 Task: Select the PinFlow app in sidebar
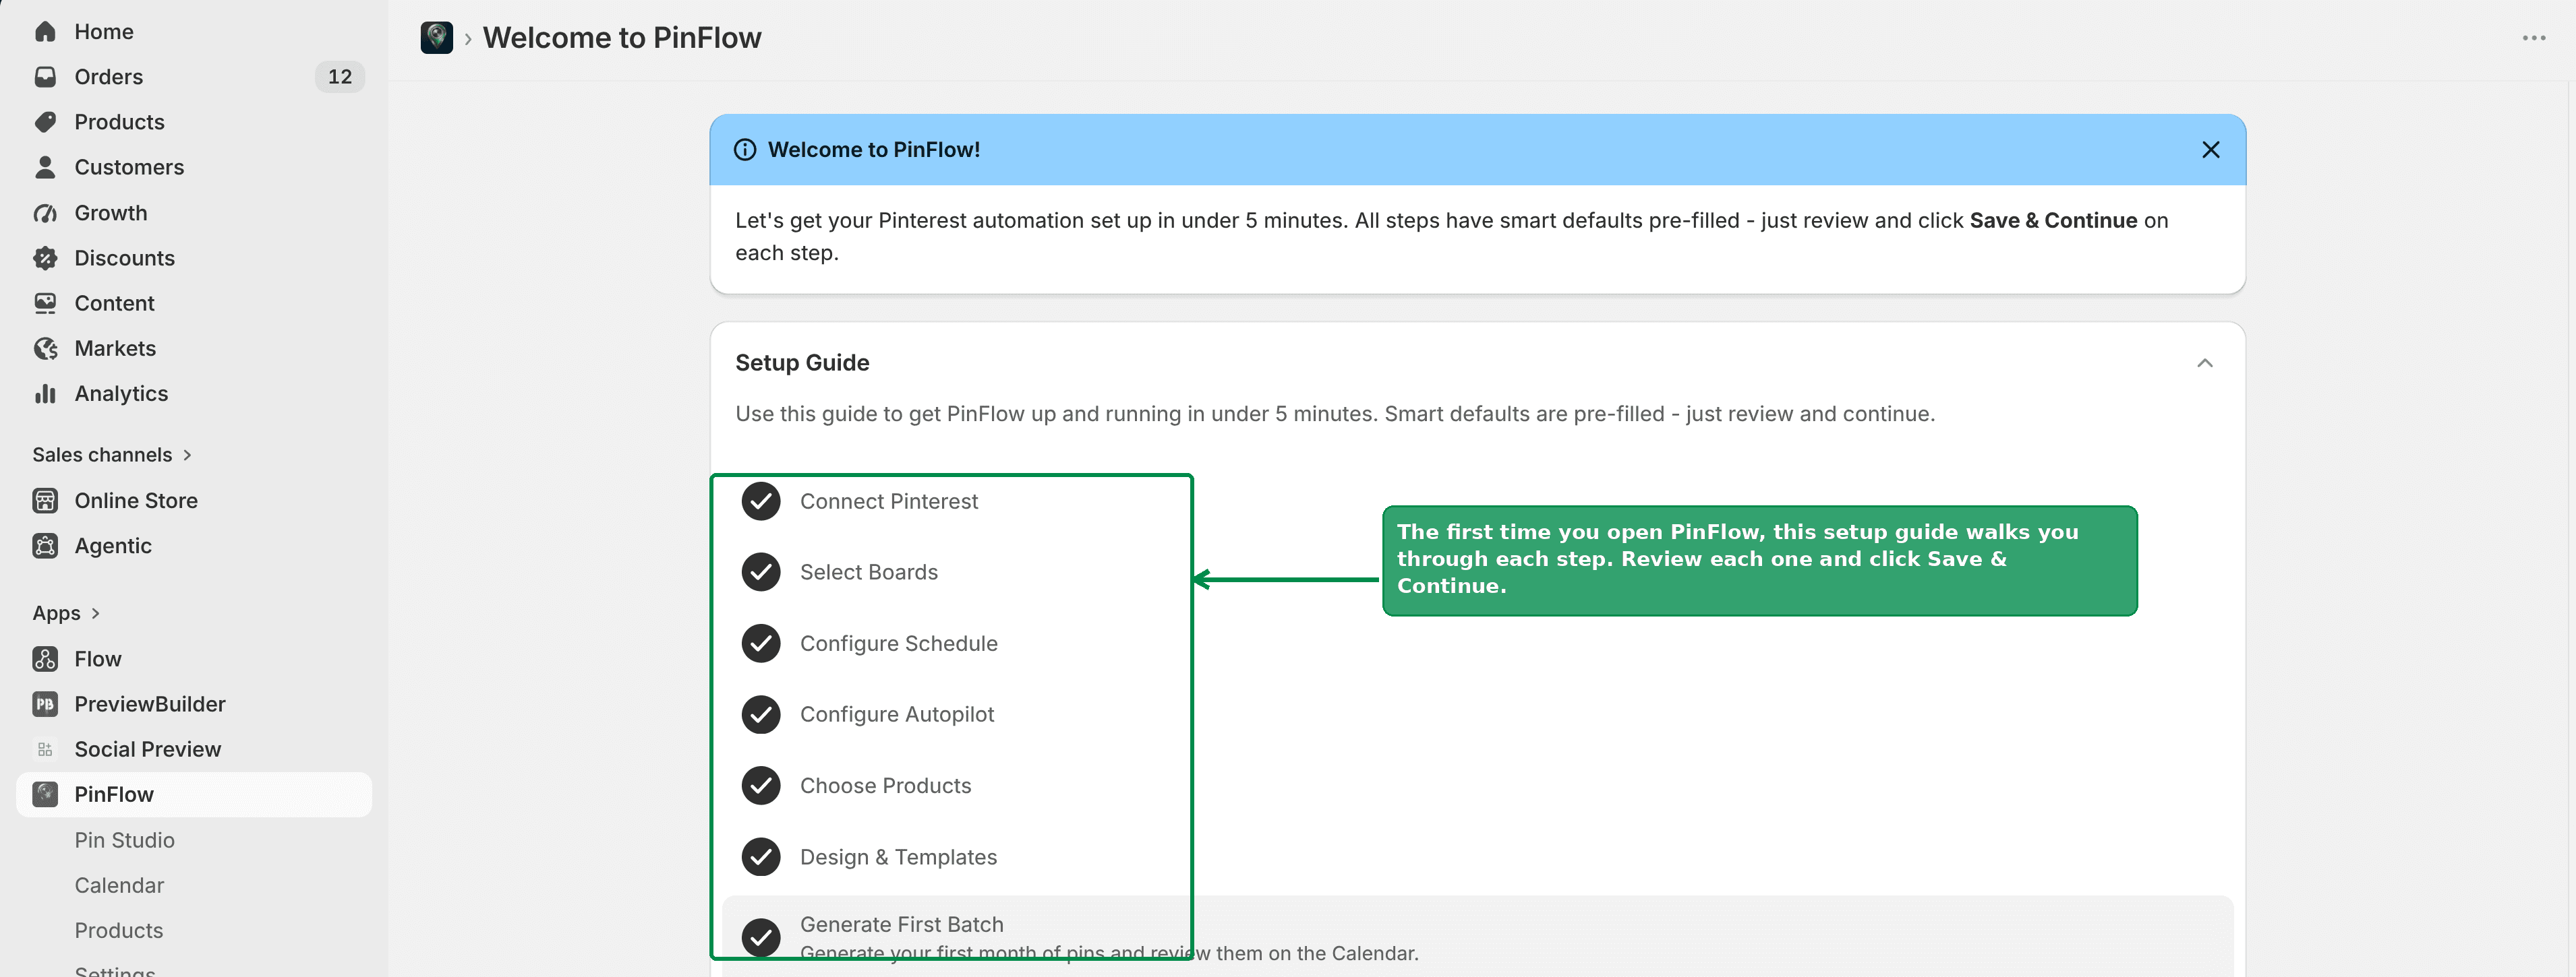coord(194,794)
